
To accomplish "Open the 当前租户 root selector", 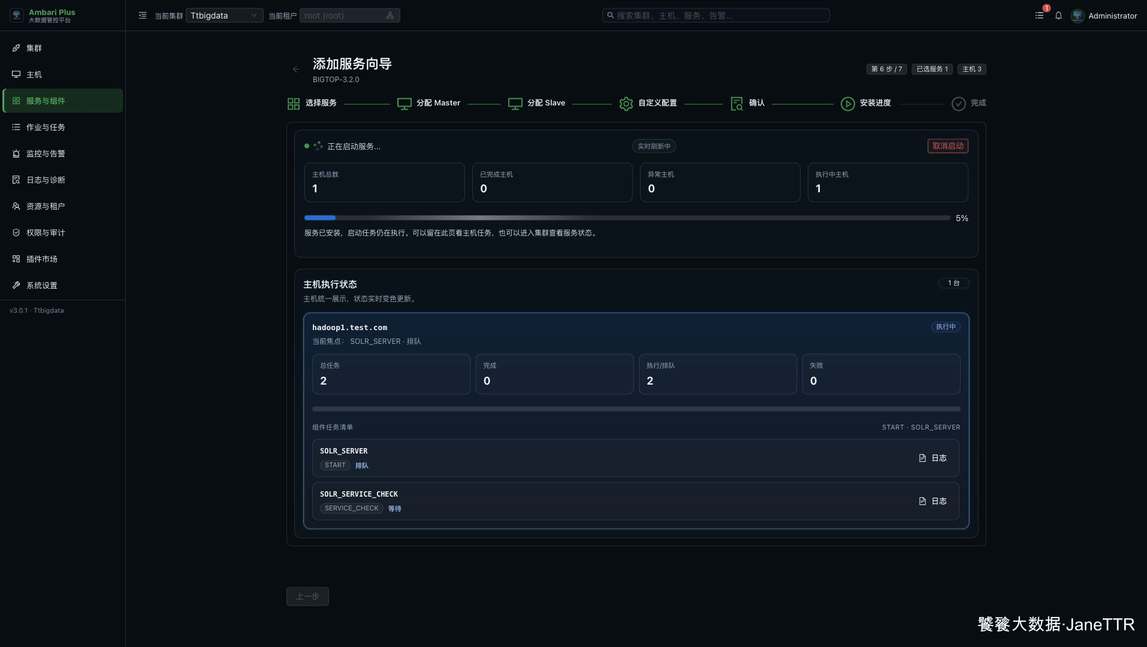I will [349, 16].
